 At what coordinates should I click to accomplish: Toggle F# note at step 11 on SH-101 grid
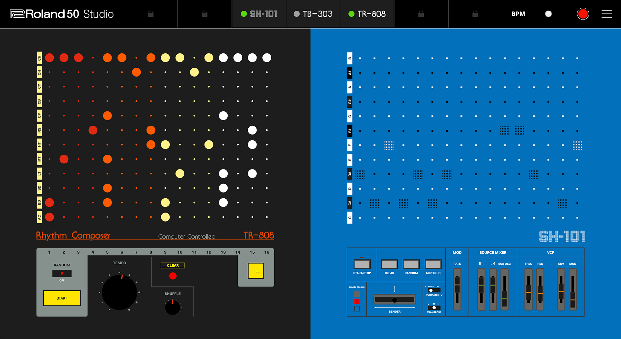(x=505, y=131)
